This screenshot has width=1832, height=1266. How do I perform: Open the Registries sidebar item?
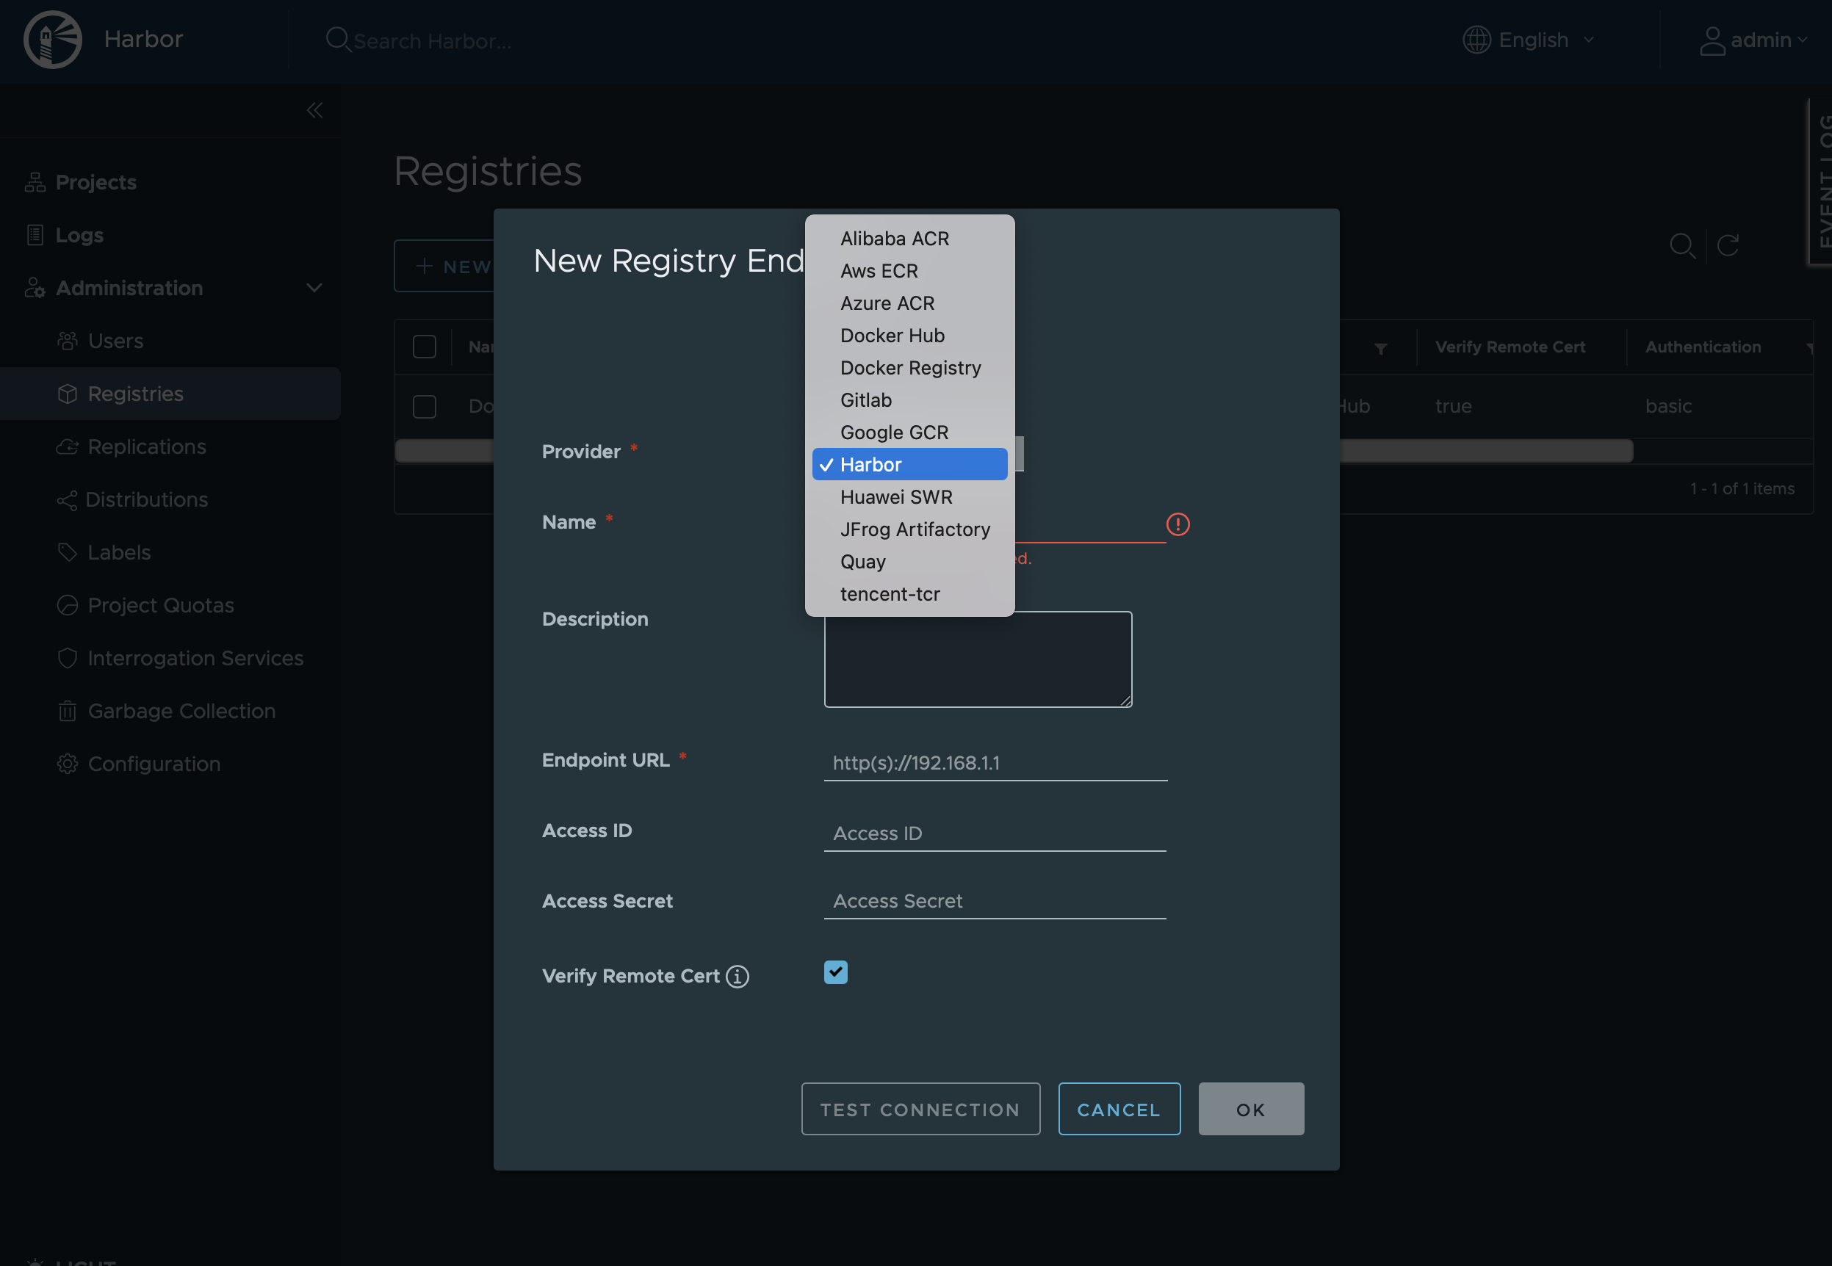coord(170,394)
